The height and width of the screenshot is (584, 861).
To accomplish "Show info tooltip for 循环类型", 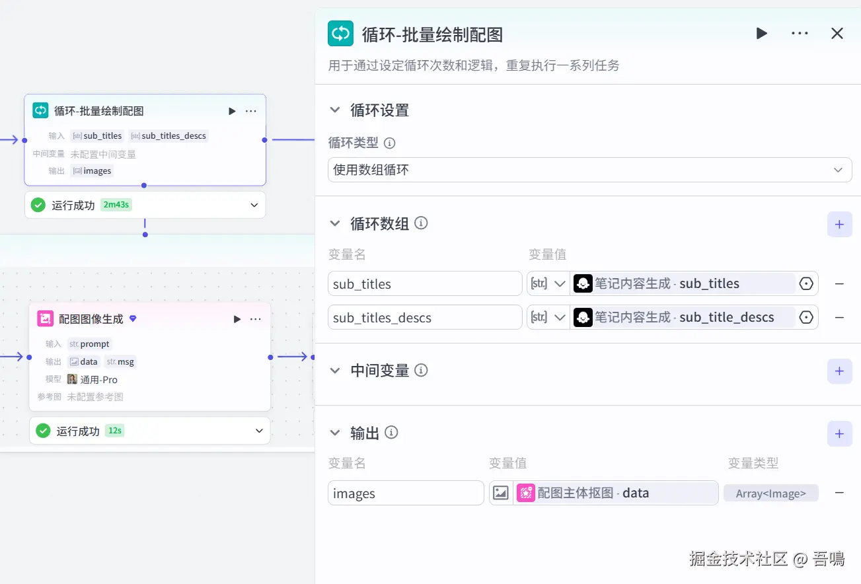I will 390,143.
